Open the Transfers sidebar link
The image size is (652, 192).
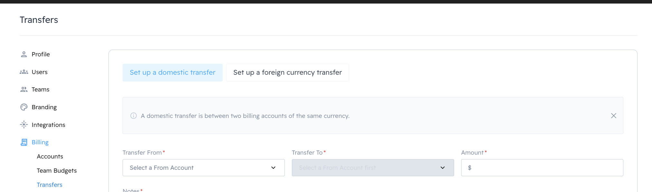[x=50, y=185]
